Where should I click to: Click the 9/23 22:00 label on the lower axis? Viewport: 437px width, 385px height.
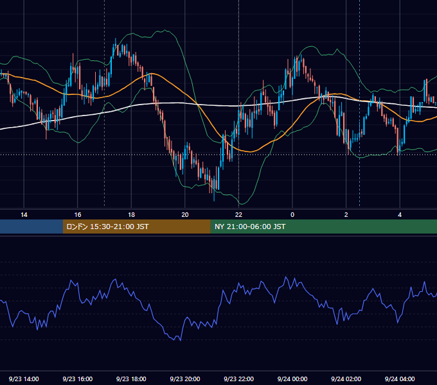tap(239, 379)
